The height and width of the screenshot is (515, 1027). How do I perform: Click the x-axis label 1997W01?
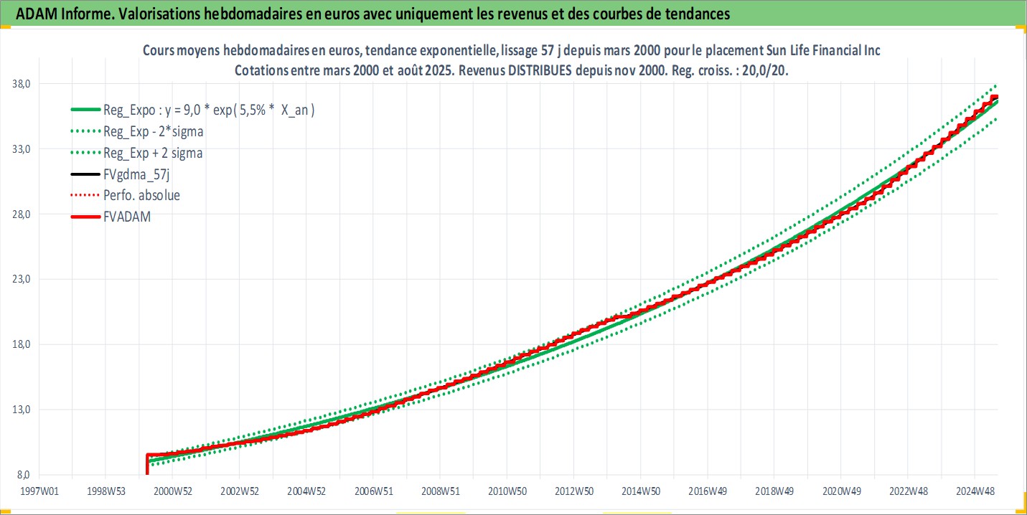click(x=39, y=491)
